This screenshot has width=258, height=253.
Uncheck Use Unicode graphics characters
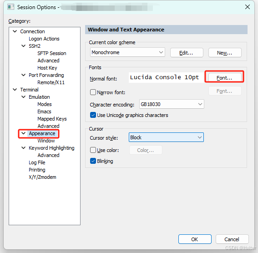tap(93, 115)
